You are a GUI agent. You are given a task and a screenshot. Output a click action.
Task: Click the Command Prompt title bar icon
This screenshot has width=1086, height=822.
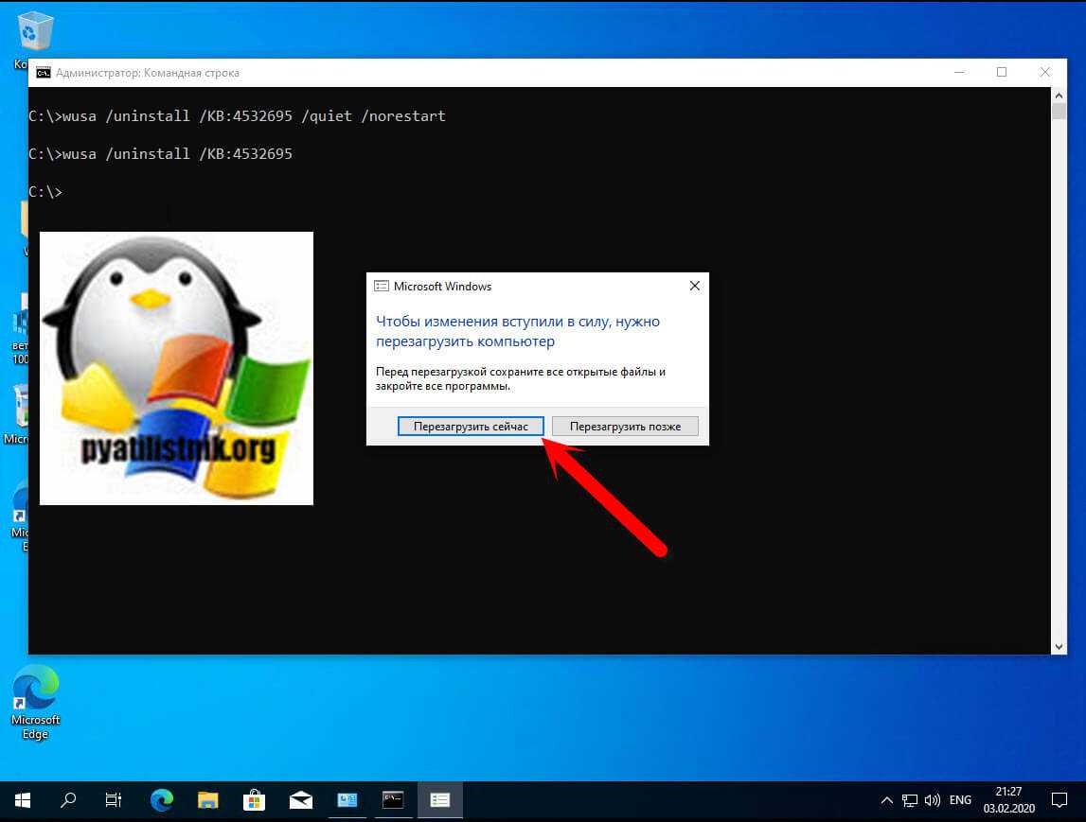(44, 73)
